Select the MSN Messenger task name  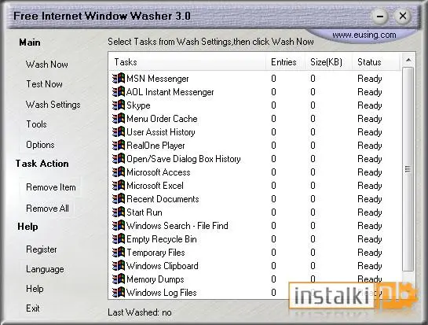click(158, 79)
